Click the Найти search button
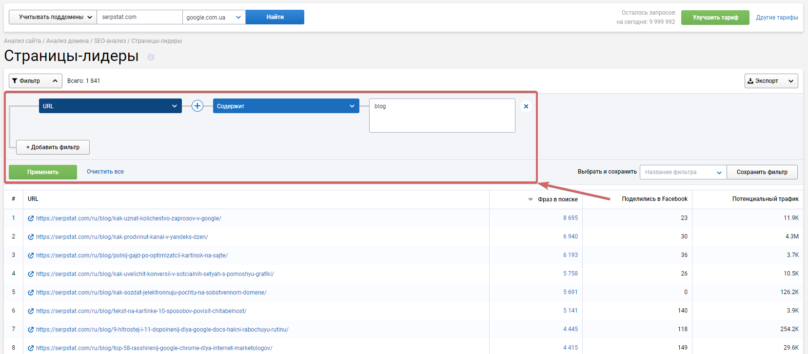 pos(275,17)
